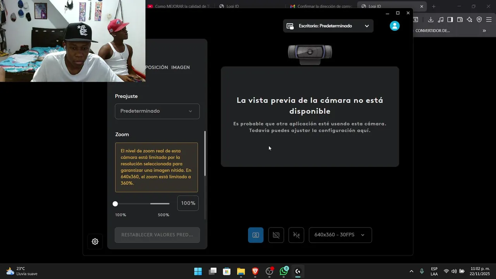Open the browser downloads icon
Viewport: 496px width, 279px height.
[431, 20]
